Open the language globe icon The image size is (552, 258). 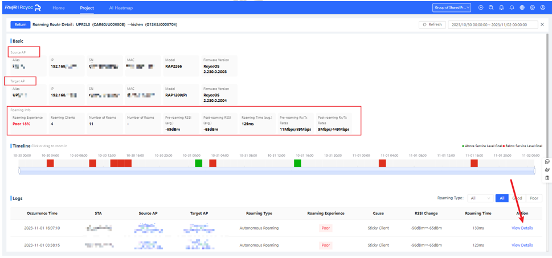pos(522,8)
